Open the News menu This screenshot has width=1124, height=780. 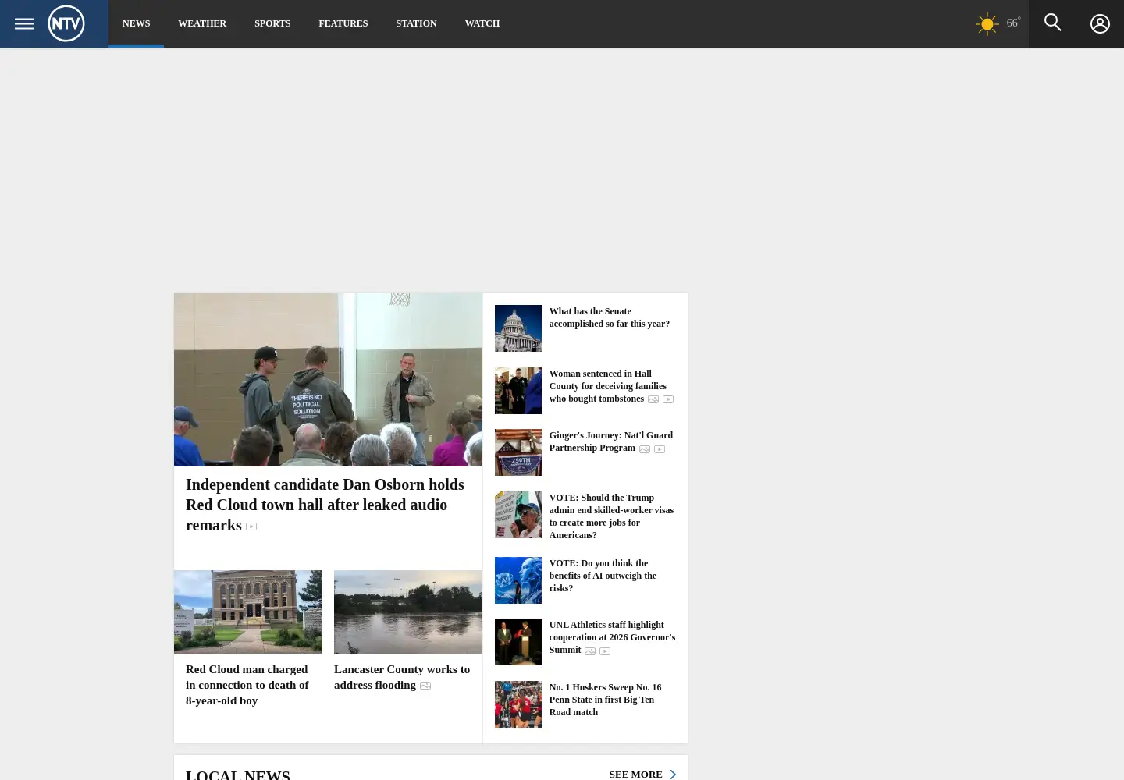[x=136, y=23]
